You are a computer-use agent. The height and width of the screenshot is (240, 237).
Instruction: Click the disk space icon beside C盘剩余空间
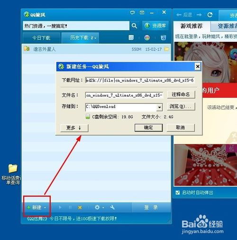88,117
